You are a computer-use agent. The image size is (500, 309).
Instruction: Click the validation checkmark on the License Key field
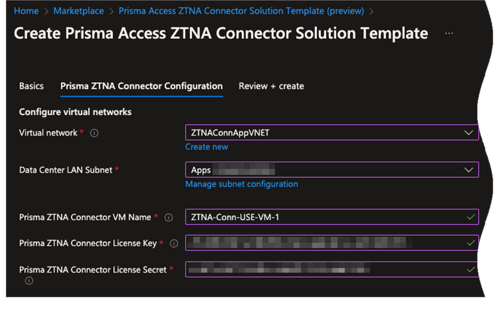(x=470, y=243)
